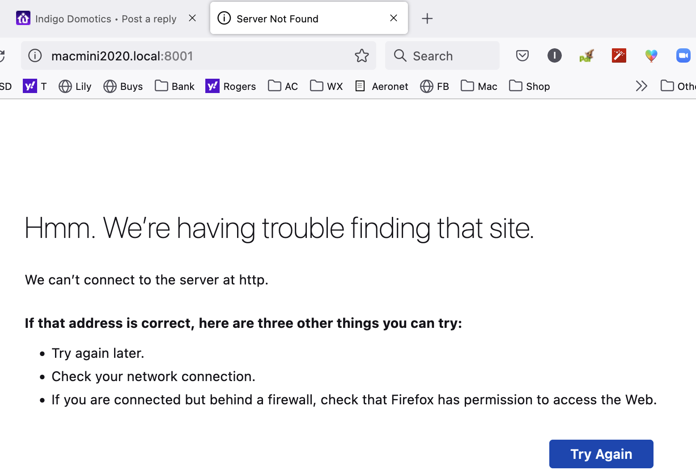
Task: Show site information icon in address bar
Action: click(35, 55)
